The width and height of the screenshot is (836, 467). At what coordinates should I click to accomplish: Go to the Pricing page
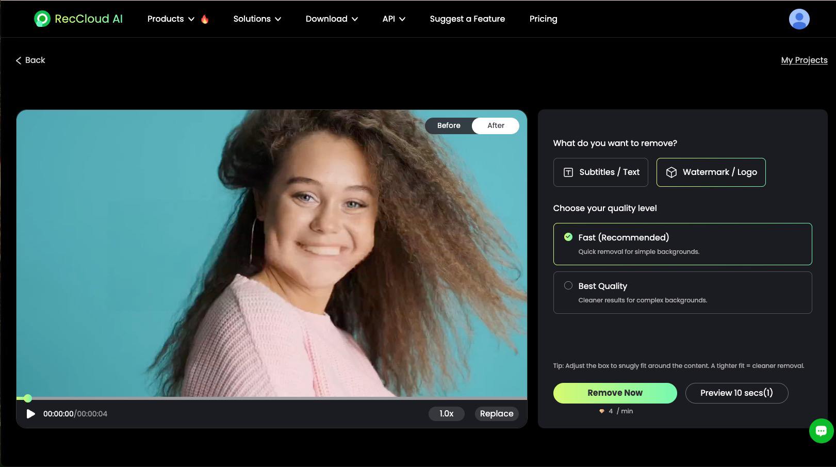pyautogui.click(x=543, y=19)
